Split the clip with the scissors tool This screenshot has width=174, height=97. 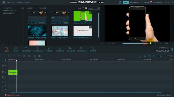click(24, 56)
